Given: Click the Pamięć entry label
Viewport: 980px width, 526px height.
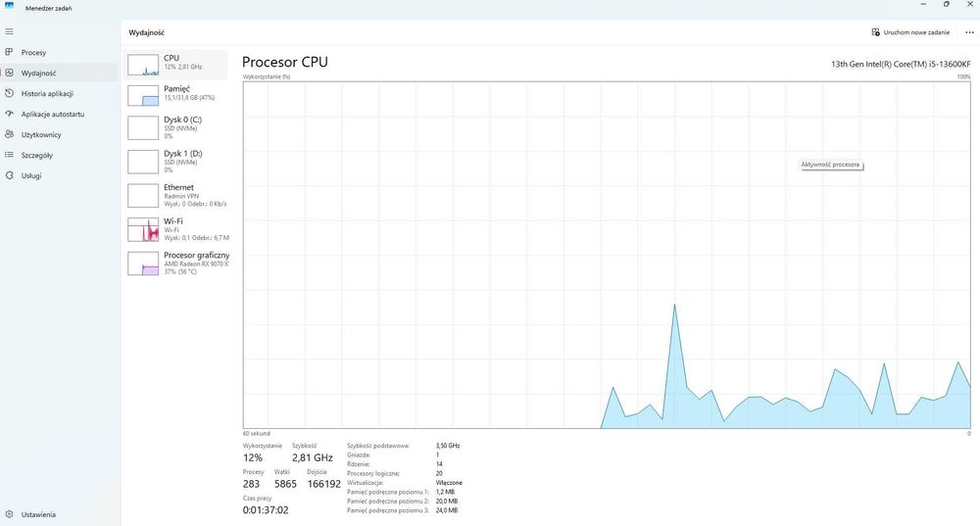Looking at the screenshot, I should [x=176, y=89].
